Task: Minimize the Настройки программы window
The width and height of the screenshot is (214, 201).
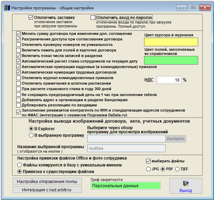Action: pos(181,8)
